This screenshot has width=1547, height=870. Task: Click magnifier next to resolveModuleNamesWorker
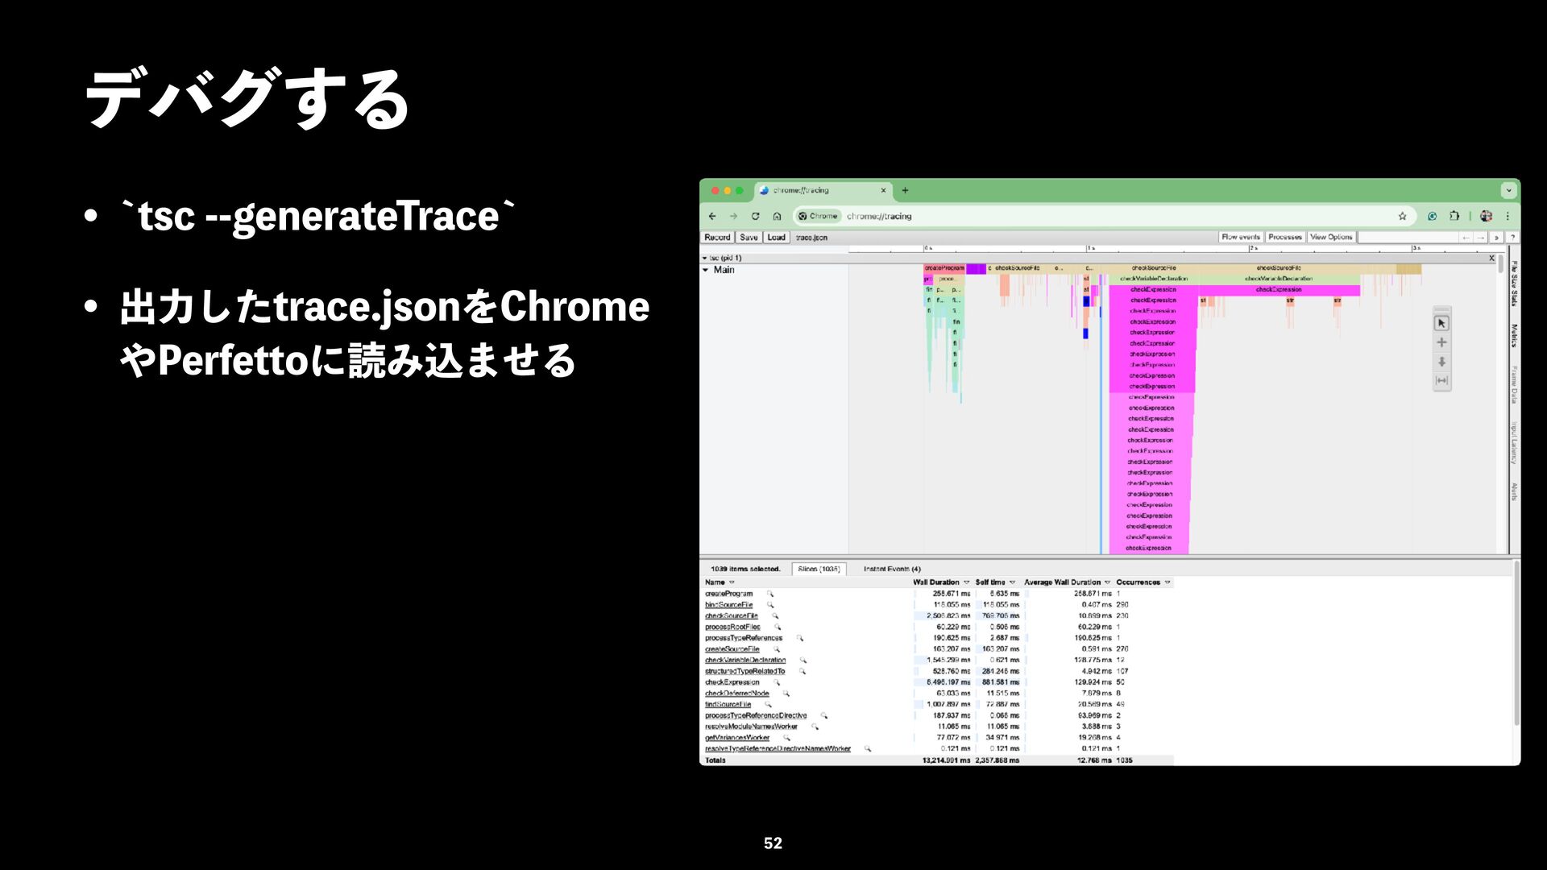[815, 727]
